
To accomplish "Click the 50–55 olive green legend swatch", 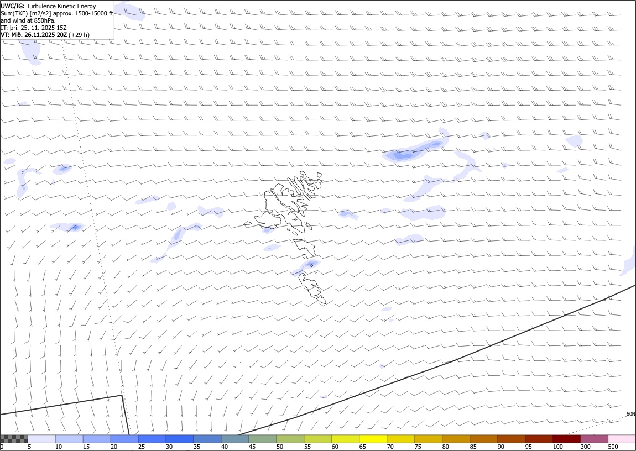I will (x=290, y=439).
